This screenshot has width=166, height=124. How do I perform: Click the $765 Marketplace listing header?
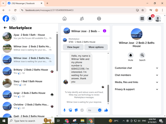[x=85, y=40]
